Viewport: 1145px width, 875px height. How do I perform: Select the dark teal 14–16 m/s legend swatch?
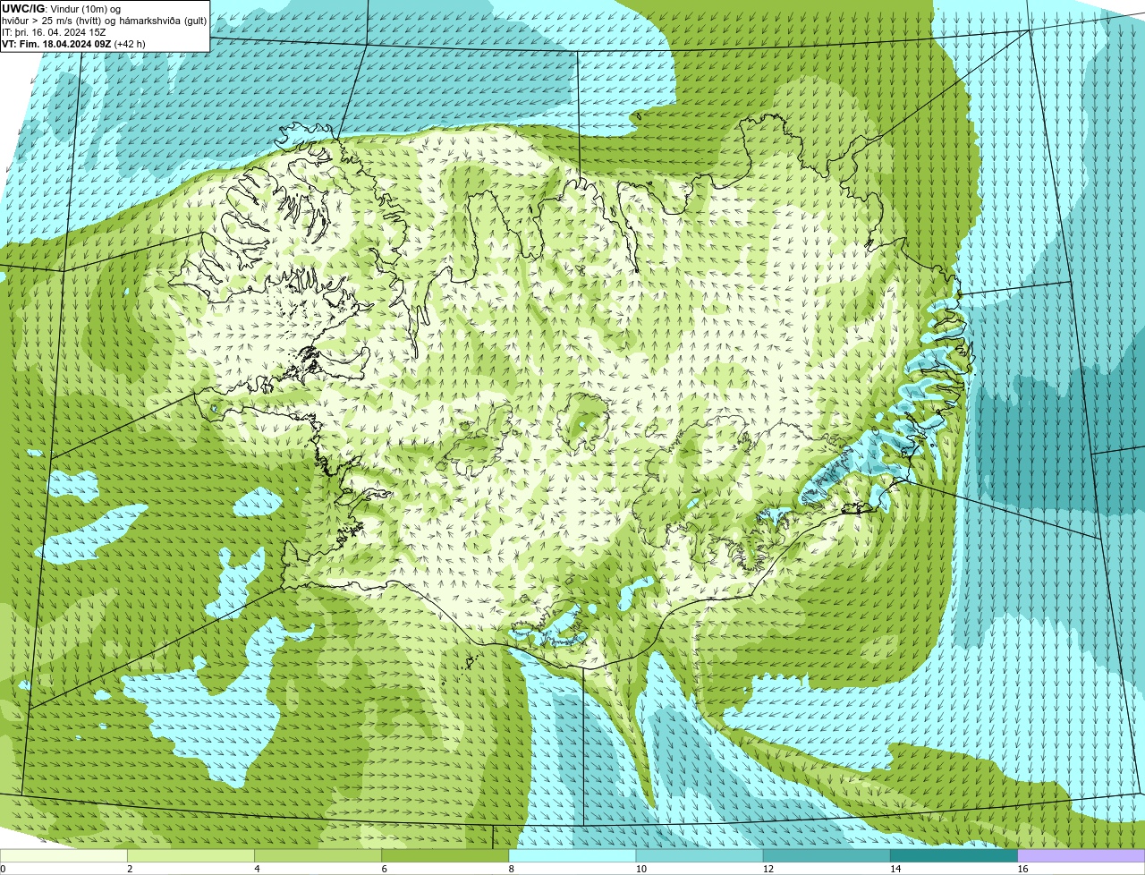click(954, 855)
